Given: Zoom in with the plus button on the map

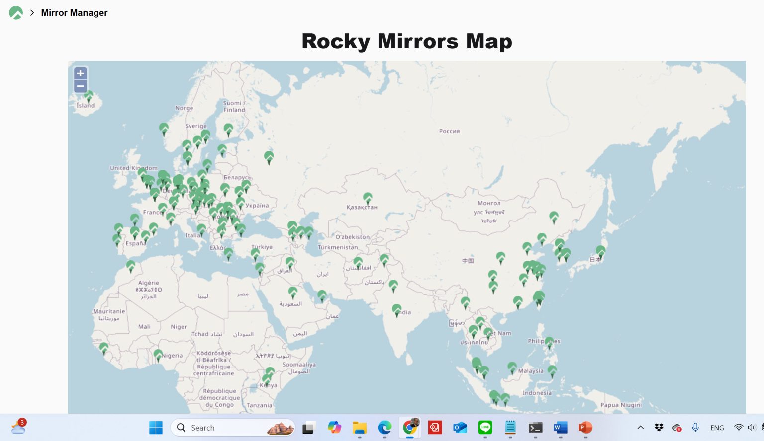Looking at the screenshot, I should click(80, 73).
